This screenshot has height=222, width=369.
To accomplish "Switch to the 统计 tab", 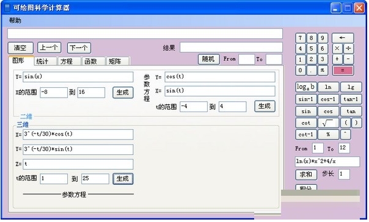I will tap(45, 62).
